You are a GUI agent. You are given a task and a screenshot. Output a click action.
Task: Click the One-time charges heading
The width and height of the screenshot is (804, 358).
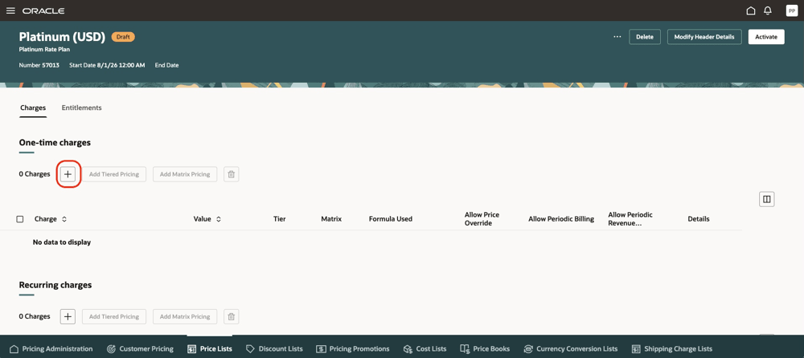(x=55, y=142)
